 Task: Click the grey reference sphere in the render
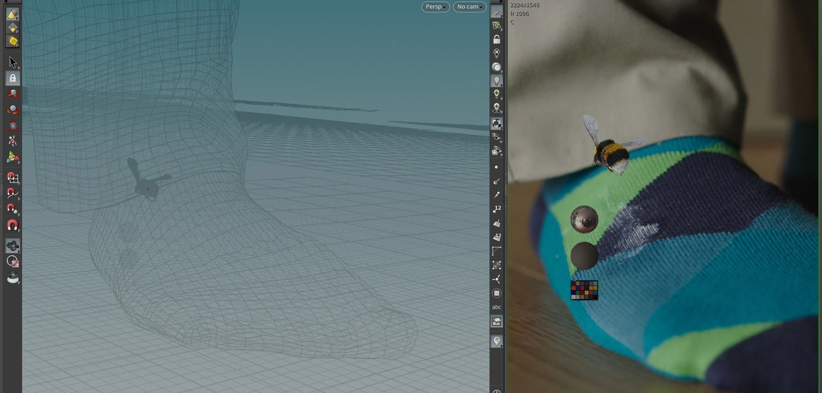pyautogui.click(x=584, y=256)
